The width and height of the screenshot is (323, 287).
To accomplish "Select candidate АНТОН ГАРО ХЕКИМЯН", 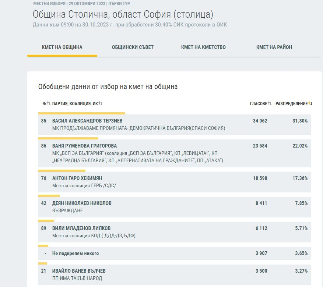I will pyautogui.click(x=77, y=178).
